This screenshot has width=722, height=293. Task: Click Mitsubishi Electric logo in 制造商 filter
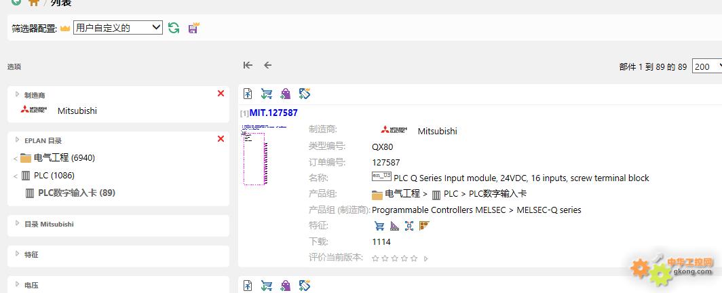coord(34,109)
